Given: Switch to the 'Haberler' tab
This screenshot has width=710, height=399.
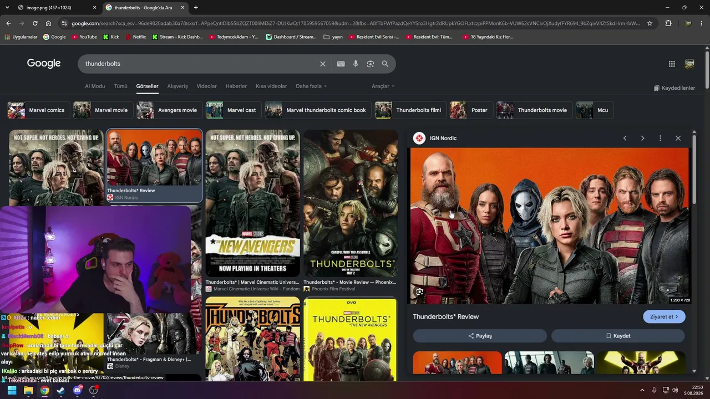Looking at the screenshot, I should pos(236,86).
